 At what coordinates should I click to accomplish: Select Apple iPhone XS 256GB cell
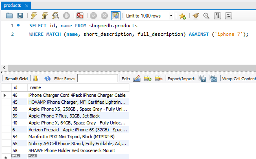tap(78, 109)
